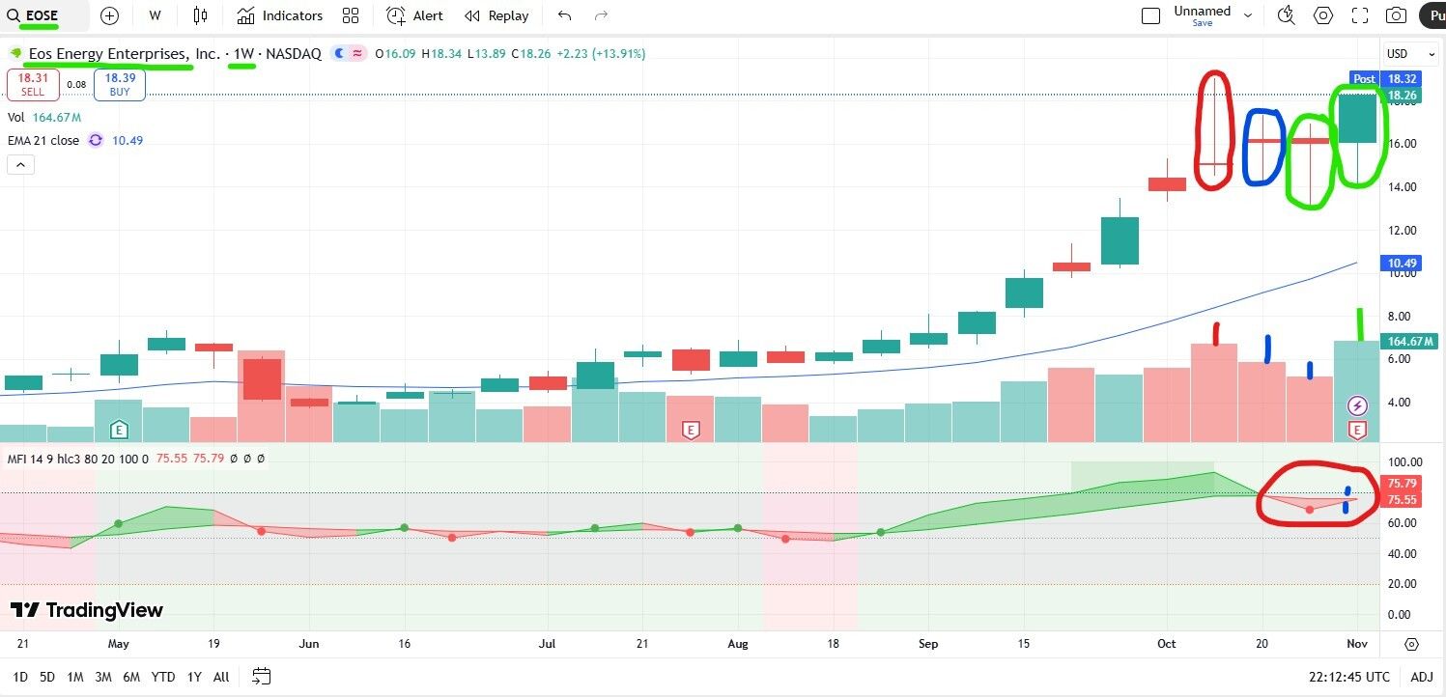Select the 1M date range

75,677
